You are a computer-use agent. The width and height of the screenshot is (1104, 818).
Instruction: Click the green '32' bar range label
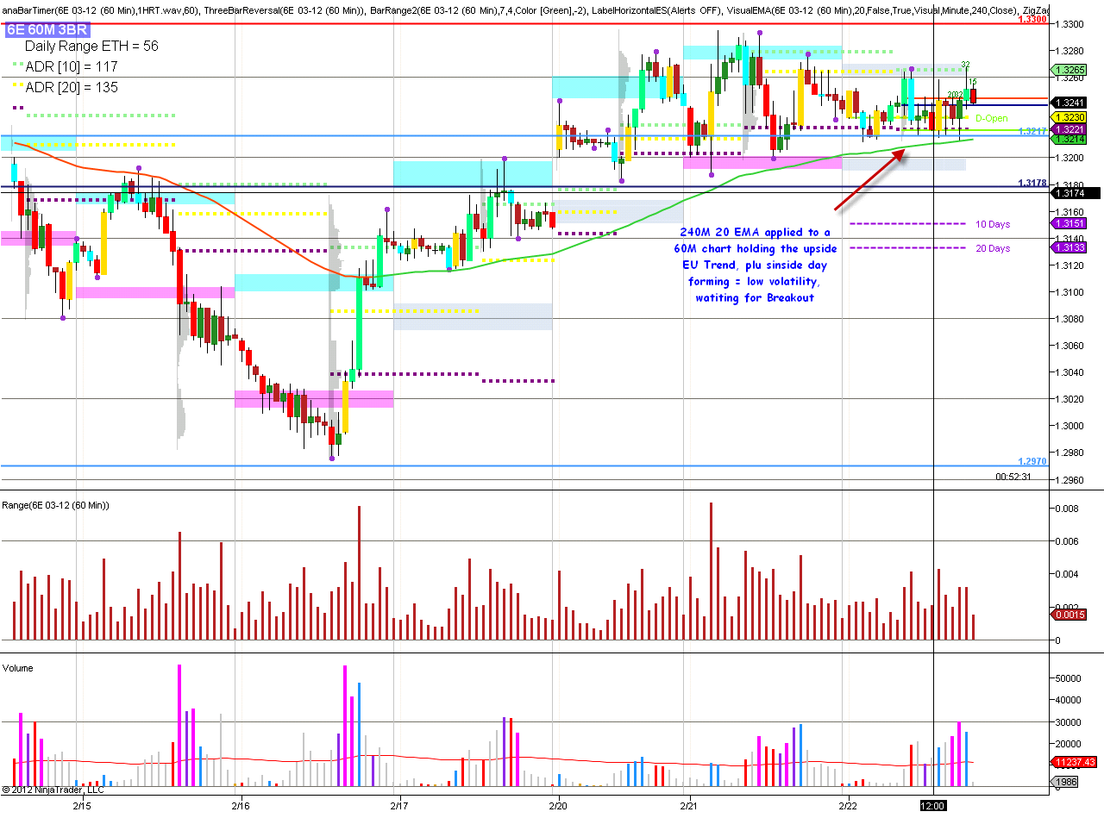(966, 65)
